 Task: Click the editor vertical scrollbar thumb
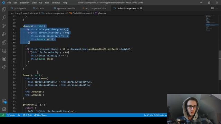click(220, 65)
